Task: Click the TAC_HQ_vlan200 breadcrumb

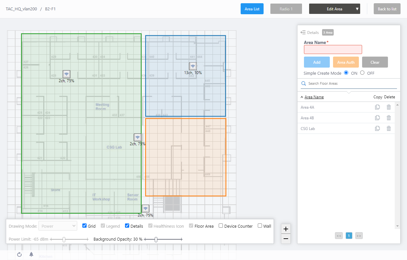Action: pyautogui.click(x=21, y=9)
